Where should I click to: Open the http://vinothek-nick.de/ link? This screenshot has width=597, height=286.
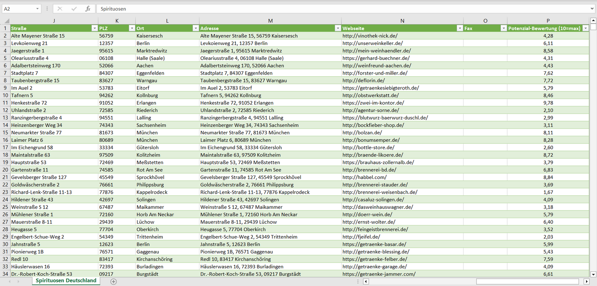coord(370,36)
